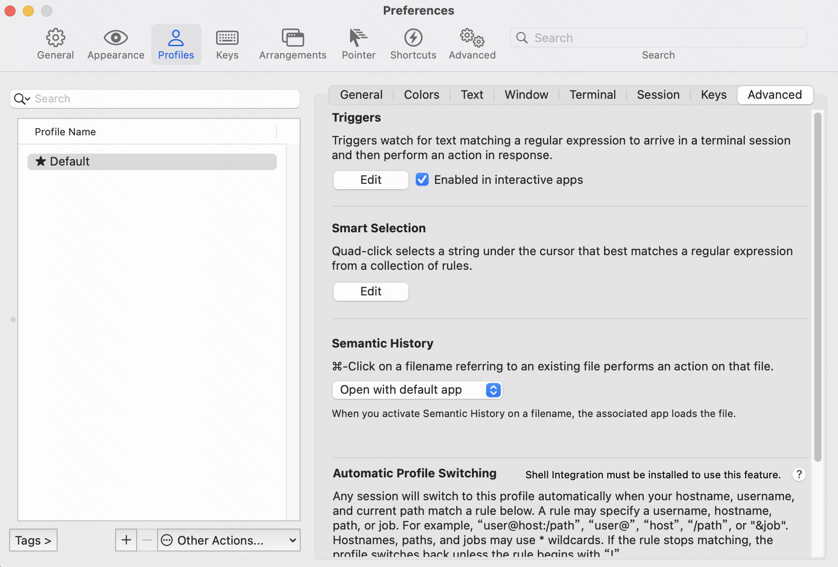Screen dimensions: 838x567
Task: Toggle Enabled in interactive apps checkbox
Action: [422, 180]
